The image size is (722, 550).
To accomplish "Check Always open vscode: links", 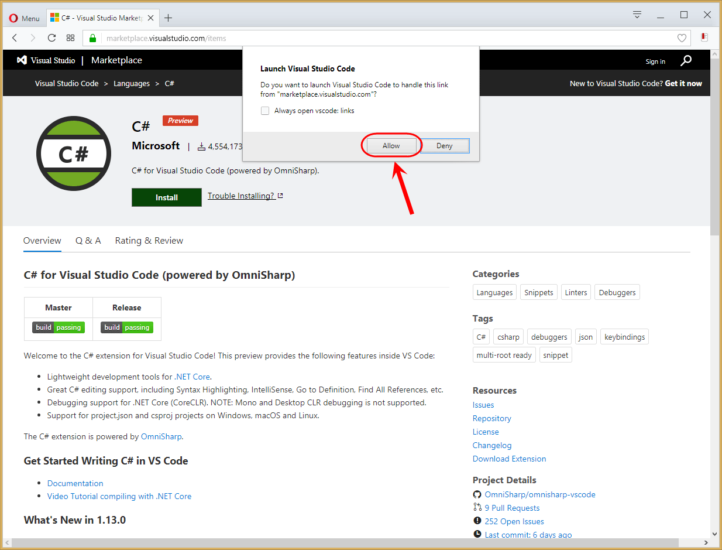I will (x=265, y=111).
